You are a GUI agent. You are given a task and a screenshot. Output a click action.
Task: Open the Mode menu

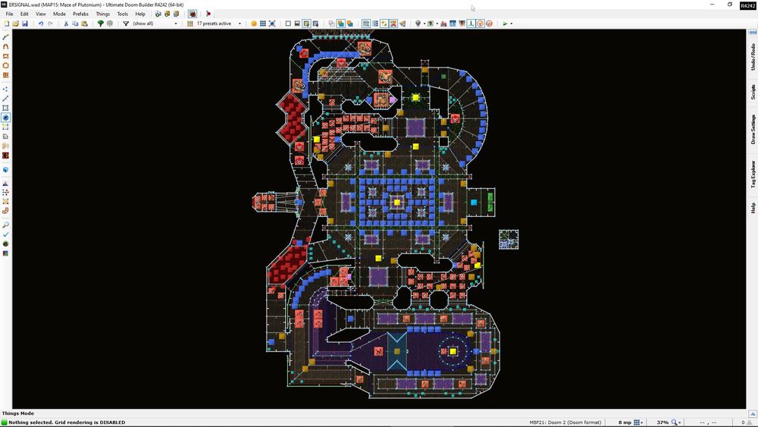(x=59, y=14)
